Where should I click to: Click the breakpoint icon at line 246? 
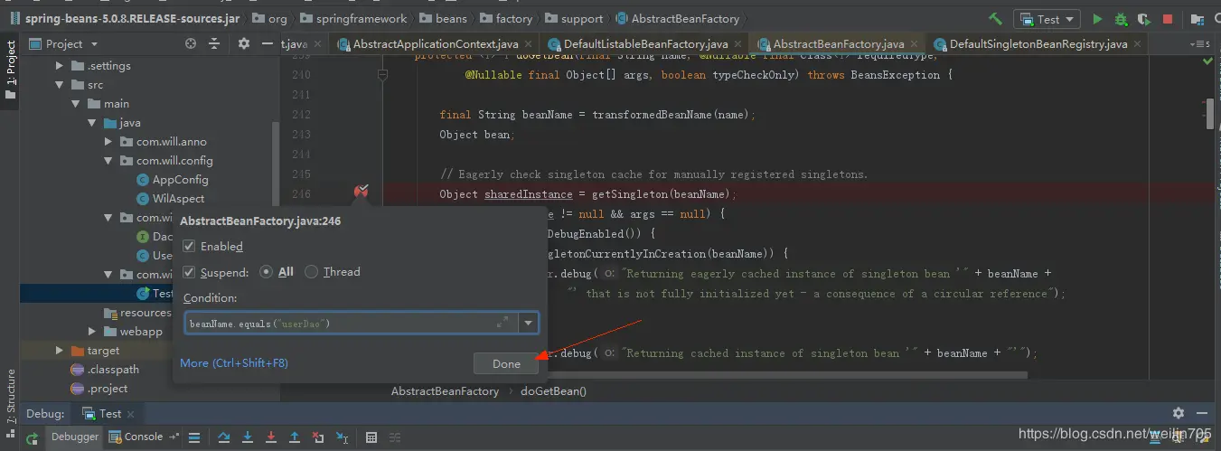(362, 191)
